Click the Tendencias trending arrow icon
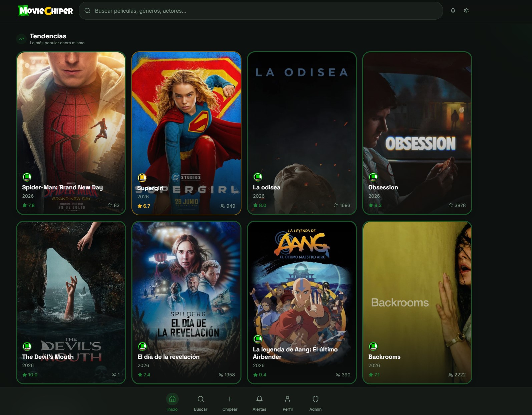Image resolution: width=532 pixels, height=415 pixels. pos(21,39)
